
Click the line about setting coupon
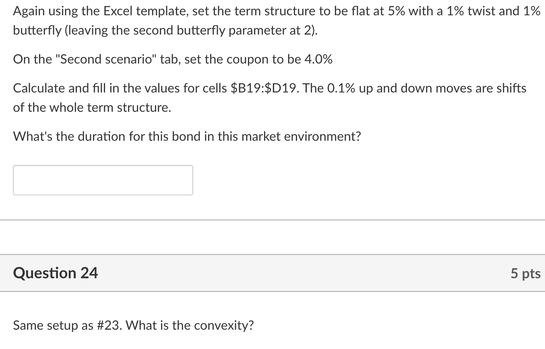(x=173, y=60)
